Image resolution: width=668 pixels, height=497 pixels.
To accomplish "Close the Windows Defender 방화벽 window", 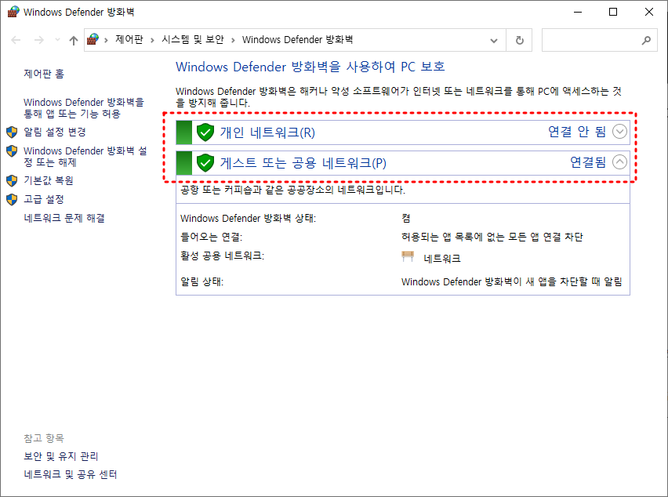I will [x=649, y=12].
